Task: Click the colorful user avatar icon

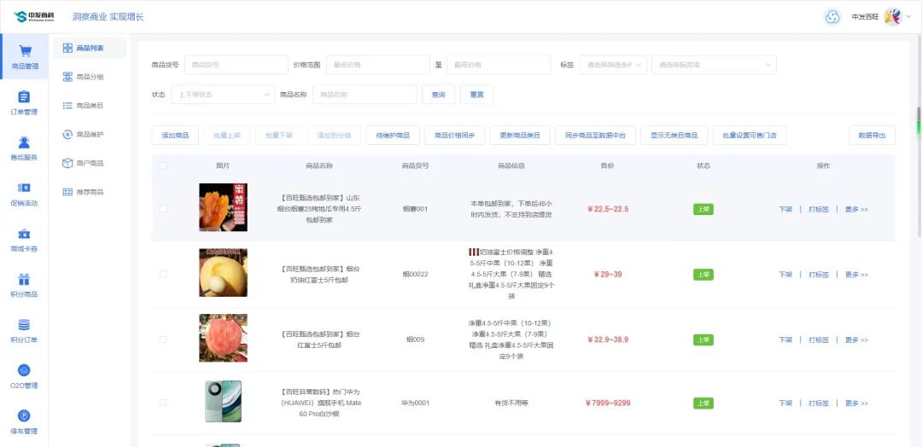Action: click(x=892, y=17)
